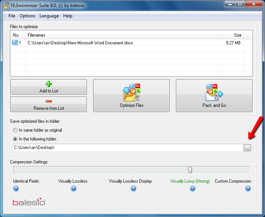265x217 pixels.
Task: Click the Identical Pixels label
Action: coord(26,181)
